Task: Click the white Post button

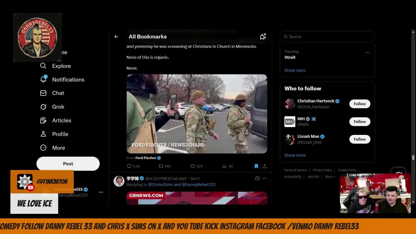Action: tap(68, 163)
